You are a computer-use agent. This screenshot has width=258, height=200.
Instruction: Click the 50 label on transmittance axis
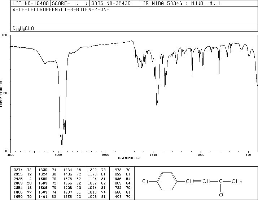click(5, 93)
